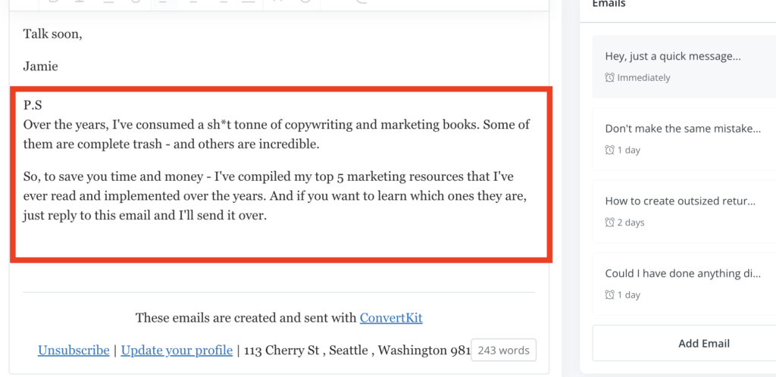Click the "243 words" counter badge

point(503,351)
